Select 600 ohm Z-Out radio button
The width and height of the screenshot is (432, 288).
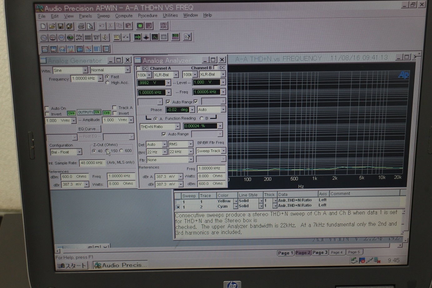[x=122, y=151]
